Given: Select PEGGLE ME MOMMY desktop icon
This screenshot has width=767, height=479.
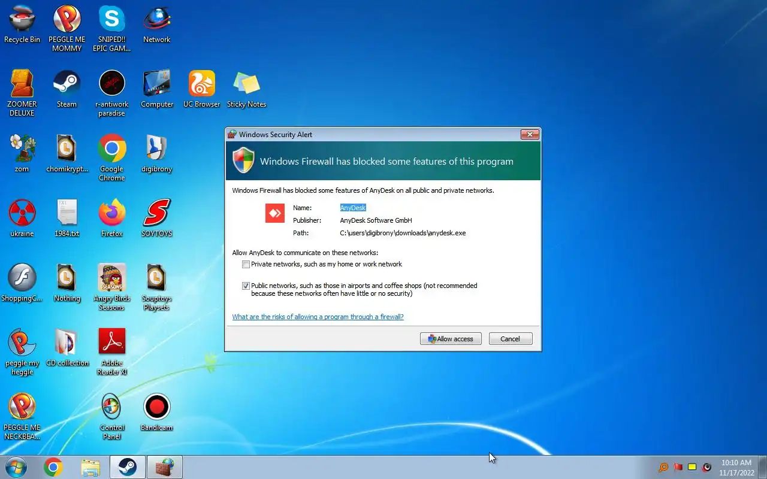Looking at the screenshot, I should tap(67, 29).
